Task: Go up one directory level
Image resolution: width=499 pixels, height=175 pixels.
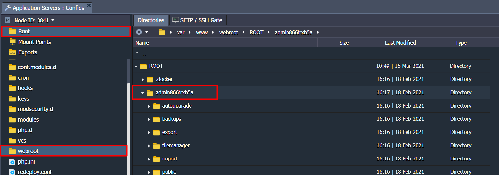Action: pos(141,54)
